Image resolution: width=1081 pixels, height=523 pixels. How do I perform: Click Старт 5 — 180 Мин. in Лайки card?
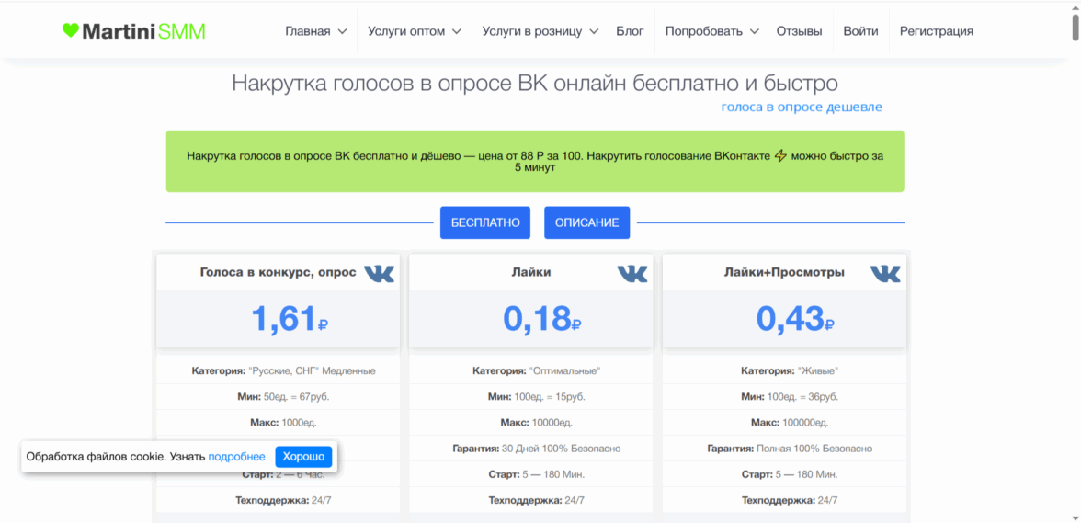click(531, 475)
